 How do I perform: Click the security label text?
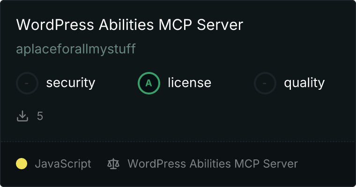[x=71, y=83]
